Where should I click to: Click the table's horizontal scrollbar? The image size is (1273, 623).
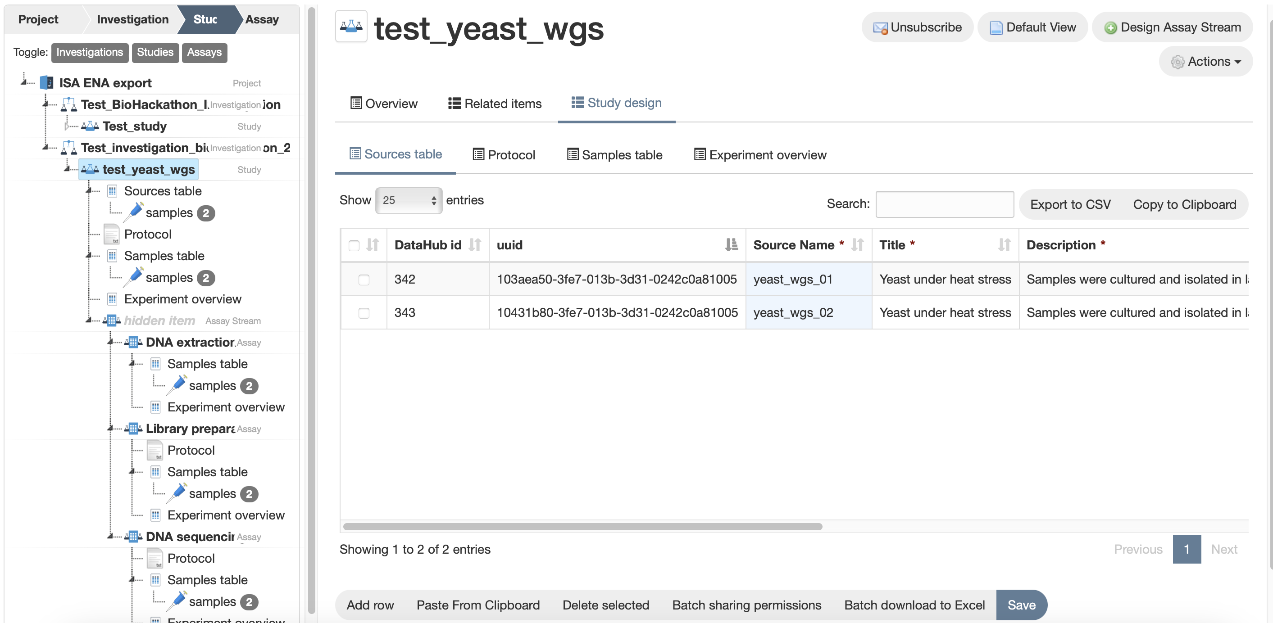pos(582,526)
